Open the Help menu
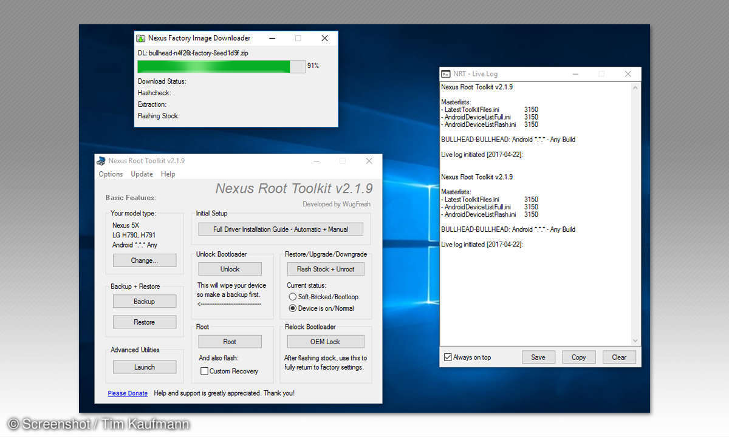The width and height of the screenshot is (729, 437). [x=168, y=174]
